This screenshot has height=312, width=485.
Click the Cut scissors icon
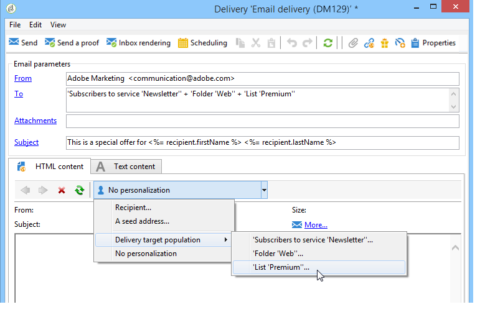click(256, 43)
